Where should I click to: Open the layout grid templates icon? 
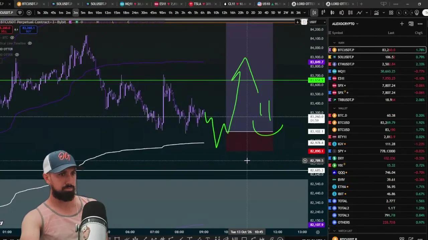[391, 13]
